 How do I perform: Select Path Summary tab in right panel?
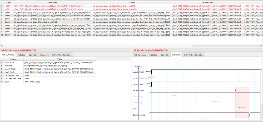tap(140, 55)
